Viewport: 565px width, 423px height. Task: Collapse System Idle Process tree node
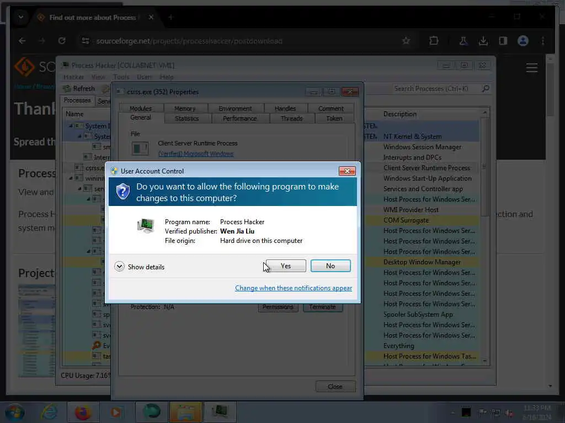point(71,126)
